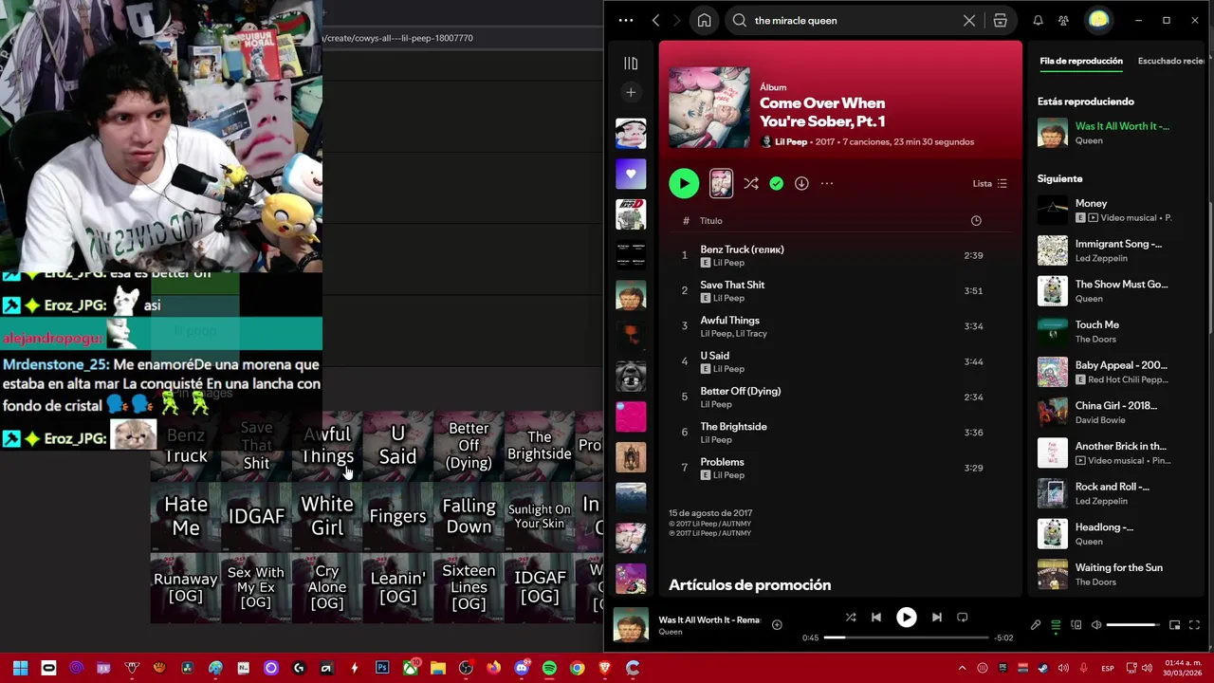Toggle the repeat mode
1214x683 pixels.
[x=963, y=618]
